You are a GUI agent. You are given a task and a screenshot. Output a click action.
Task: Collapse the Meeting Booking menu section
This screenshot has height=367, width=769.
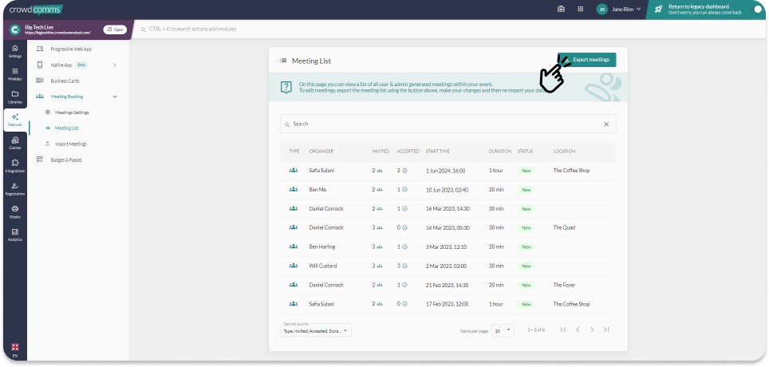[x=115, y=97]
